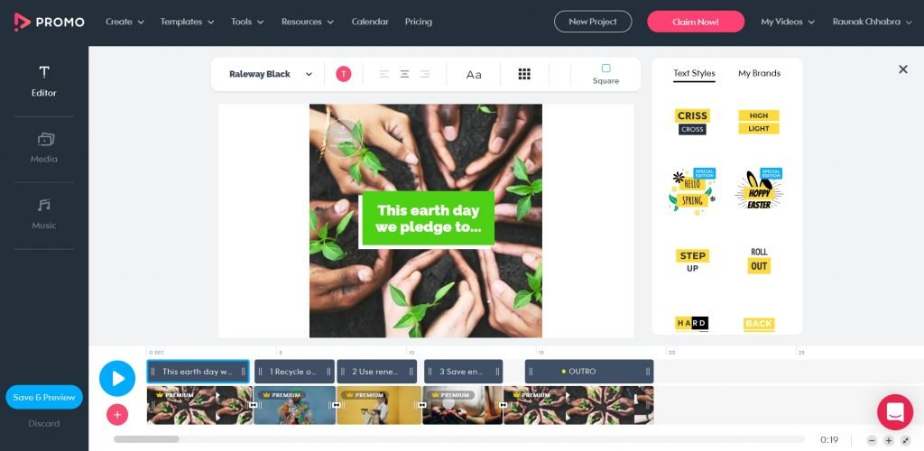Toggle the Square format option

(605, 74)
